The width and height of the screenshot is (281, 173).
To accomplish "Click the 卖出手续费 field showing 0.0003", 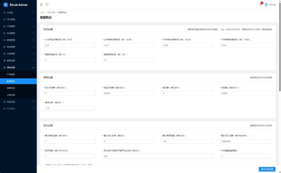I will coord(128,93).
